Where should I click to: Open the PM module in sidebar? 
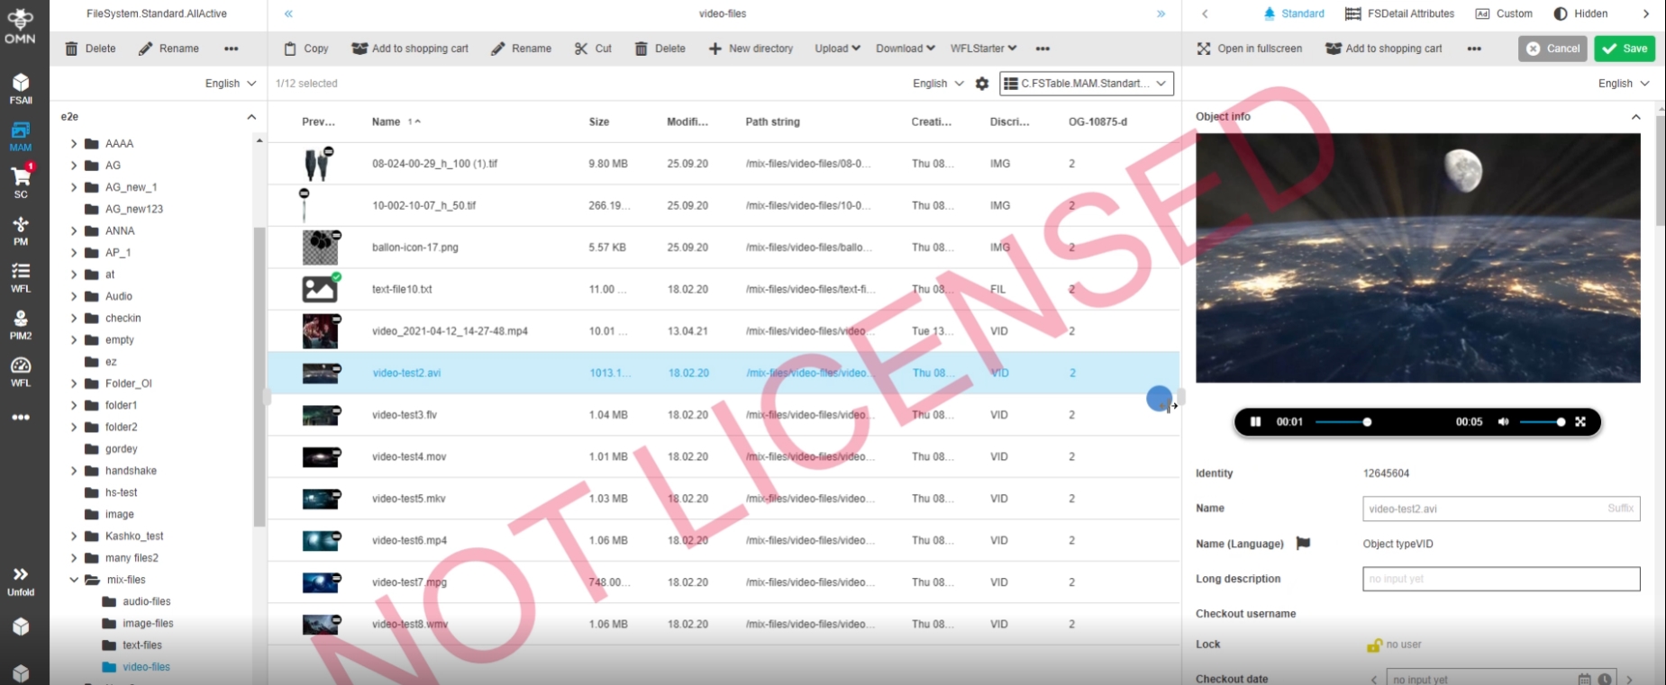[x=21, y=231]
